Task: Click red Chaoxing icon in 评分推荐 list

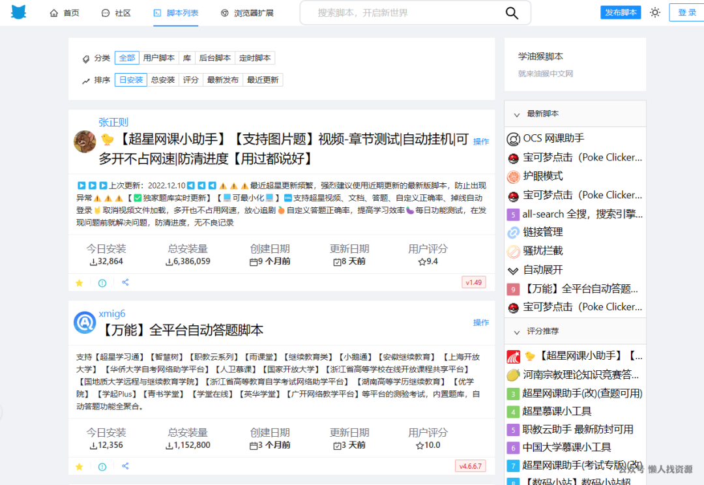Action: click(513, 357)
